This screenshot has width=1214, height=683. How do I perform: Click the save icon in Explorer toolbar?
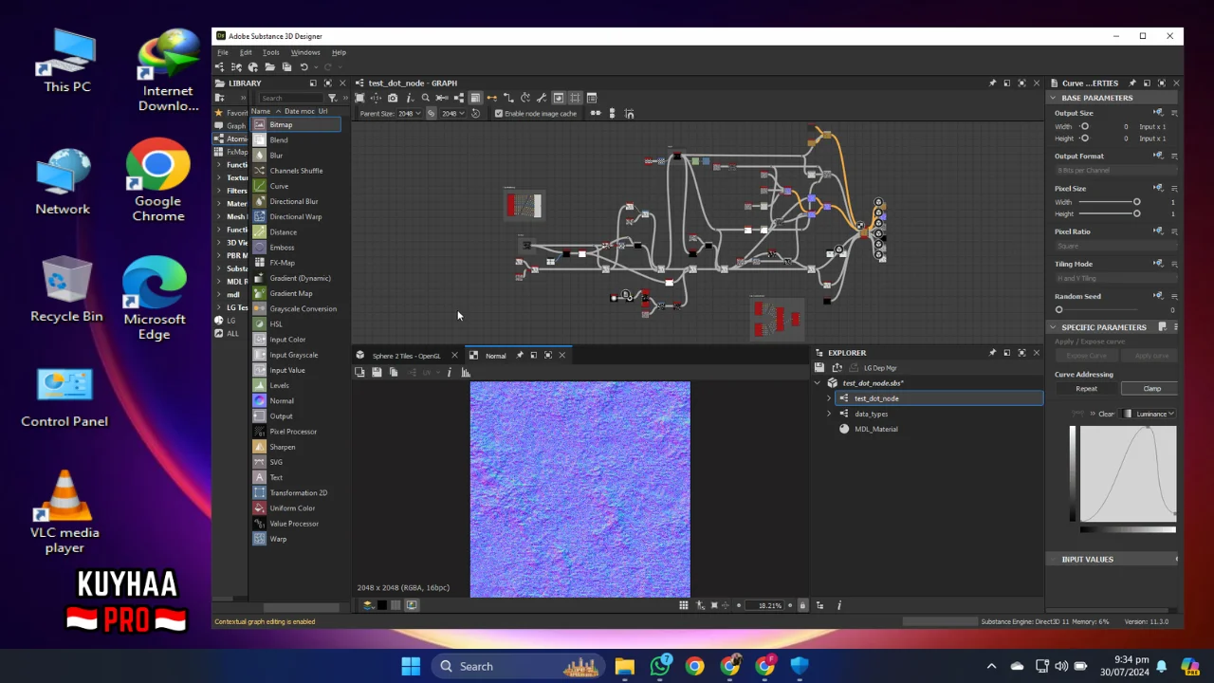point(819,367)
